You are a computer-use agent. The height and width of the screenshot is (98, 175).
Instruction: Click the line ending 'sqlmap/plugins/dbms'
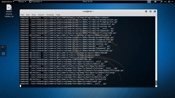60,55
